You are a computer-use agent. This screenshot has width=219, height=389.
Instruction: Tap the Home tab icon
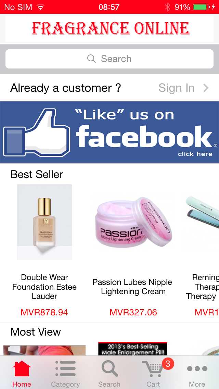point(22,369)
